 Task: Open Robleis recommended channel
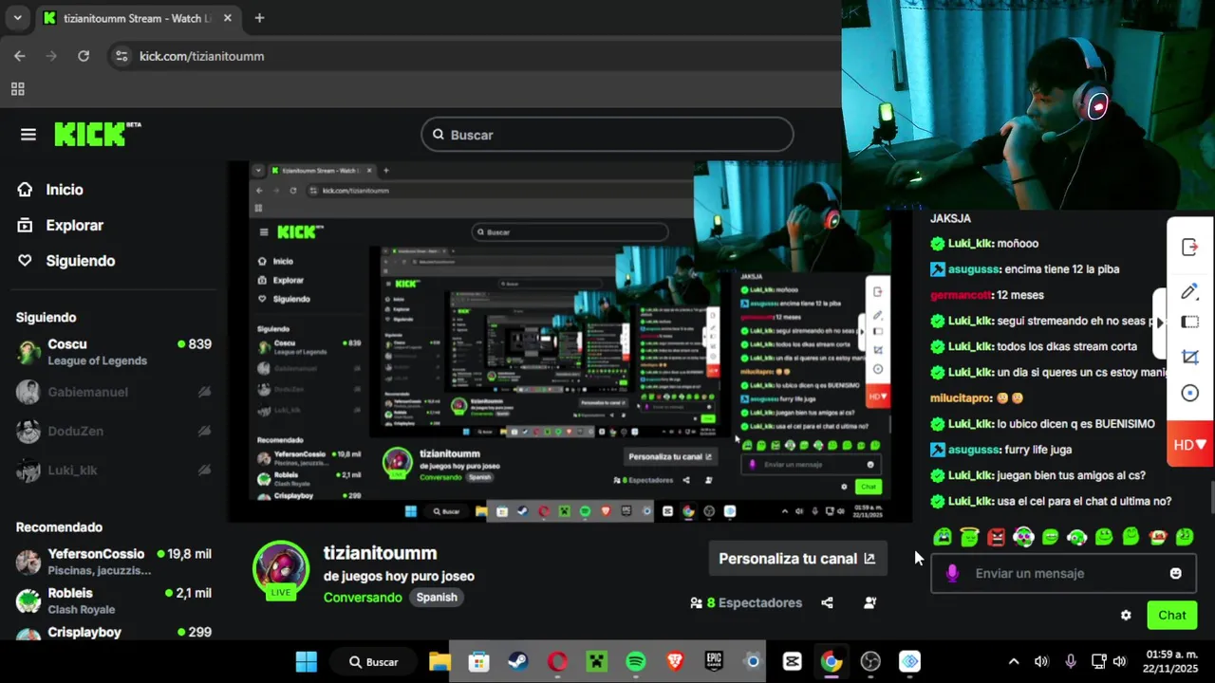pyautogui.click(x=114, y=600)
